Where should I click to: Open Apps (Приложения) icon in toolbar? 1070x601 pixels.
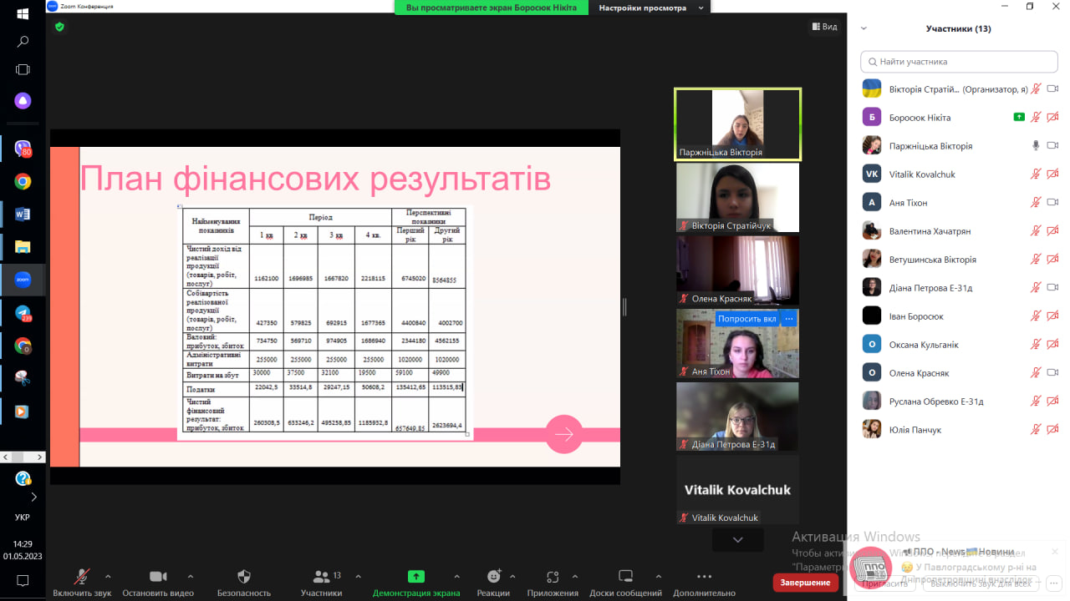[553, 577]
